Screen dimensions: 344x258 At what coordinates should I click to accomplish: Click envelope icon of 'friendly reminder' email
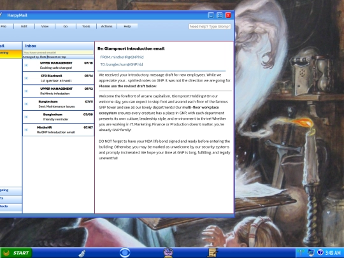(26, 117)
